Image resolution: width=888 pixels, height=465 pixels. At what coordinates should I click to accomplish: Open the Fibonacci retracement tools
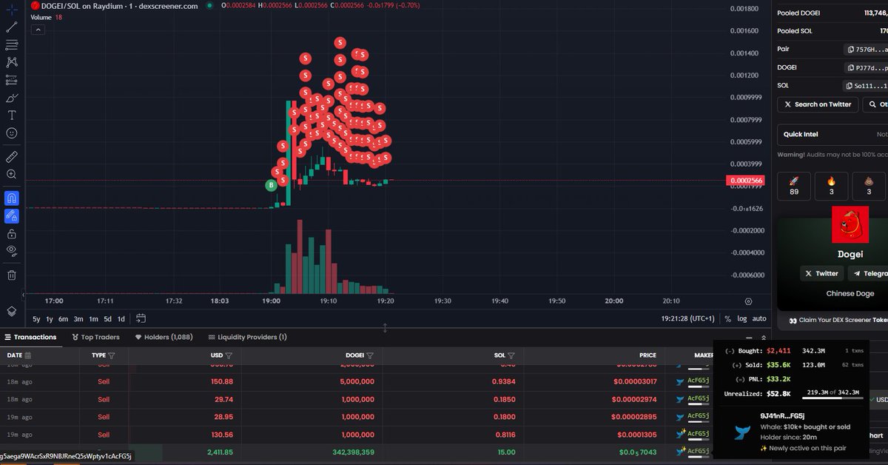tap(12, 44)
